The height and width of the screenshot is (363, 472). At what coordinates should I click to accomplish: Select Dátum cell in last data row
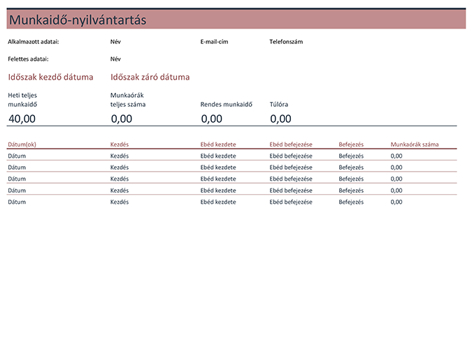(x=17, y=202)
